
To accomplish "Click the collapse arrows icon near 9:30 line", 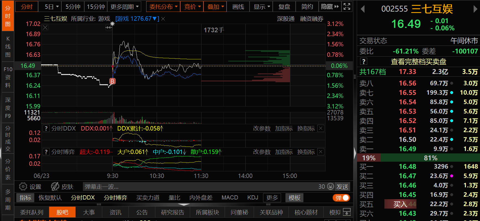I will [x=108, y=27].
